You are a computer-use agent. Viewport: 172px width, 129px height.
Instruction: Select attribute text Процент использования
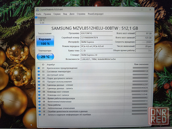[x=60, y=81]
